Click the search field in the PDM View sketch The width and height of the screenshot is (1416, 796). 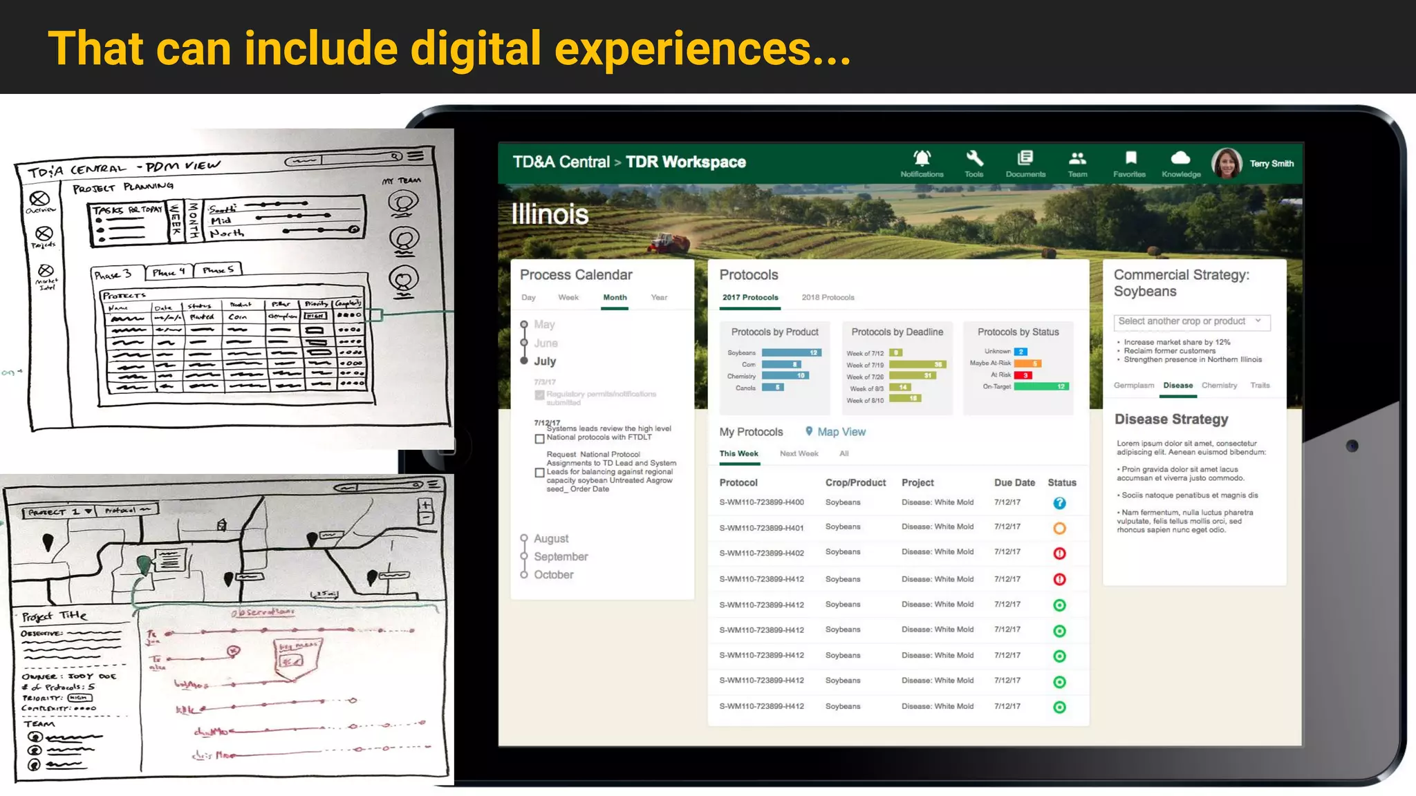point(344,159)
